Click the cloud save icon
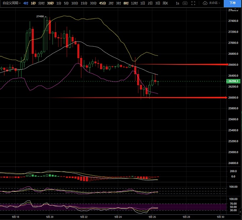This screenshot has height=220, width=242. pos(205,3)
